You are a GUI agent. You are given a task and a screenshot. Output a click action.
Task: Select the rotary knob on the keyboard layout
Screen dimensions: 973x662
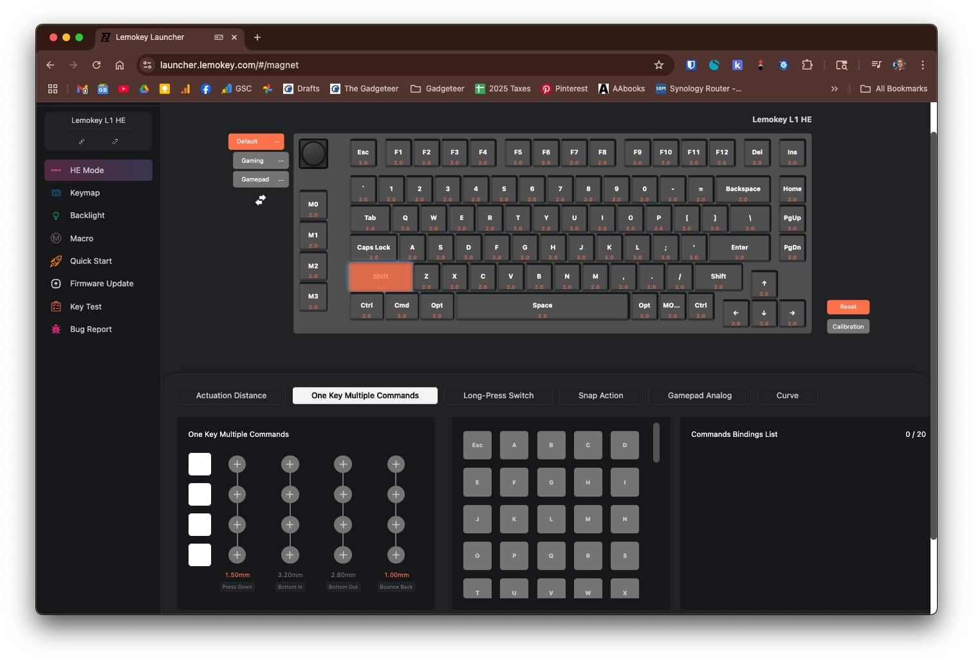(x=313, y=154)
